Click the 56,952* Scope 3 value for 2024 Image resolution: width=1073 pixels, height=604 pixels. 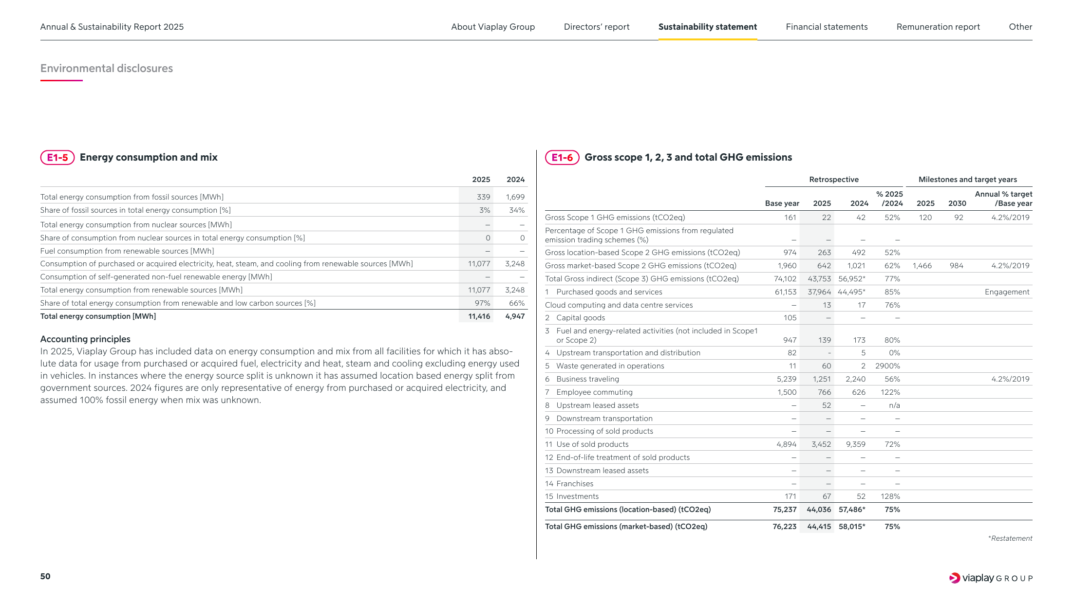pyautogui.click(x=852, y=279)
